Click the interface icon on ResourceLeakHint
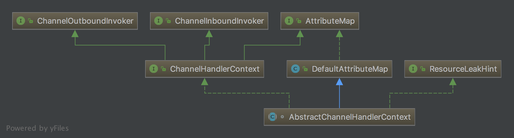This screenshot has width=514, height=138. (x=413, y=69)
